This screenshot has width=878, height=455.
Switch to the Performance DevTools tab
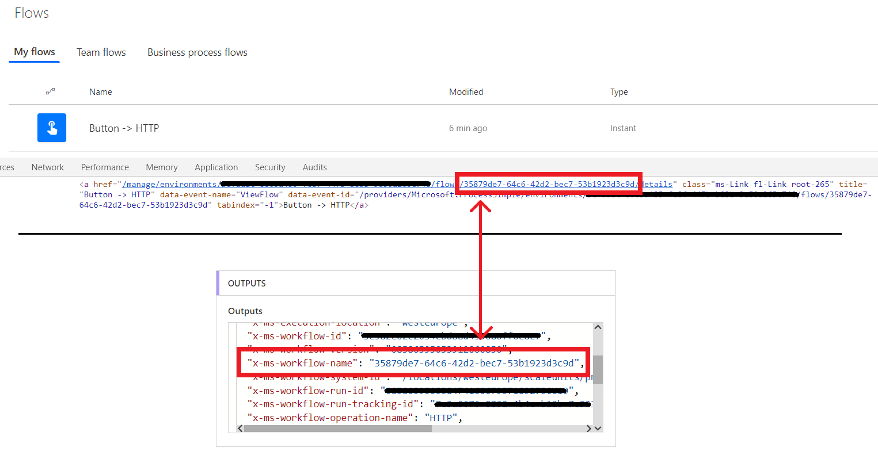coord(105,167)
